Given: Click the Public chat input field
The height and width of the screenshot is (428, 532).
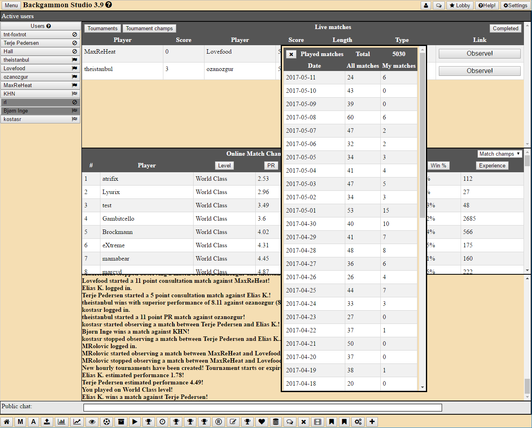Looking at the screenshot, I should coord(262,407).
